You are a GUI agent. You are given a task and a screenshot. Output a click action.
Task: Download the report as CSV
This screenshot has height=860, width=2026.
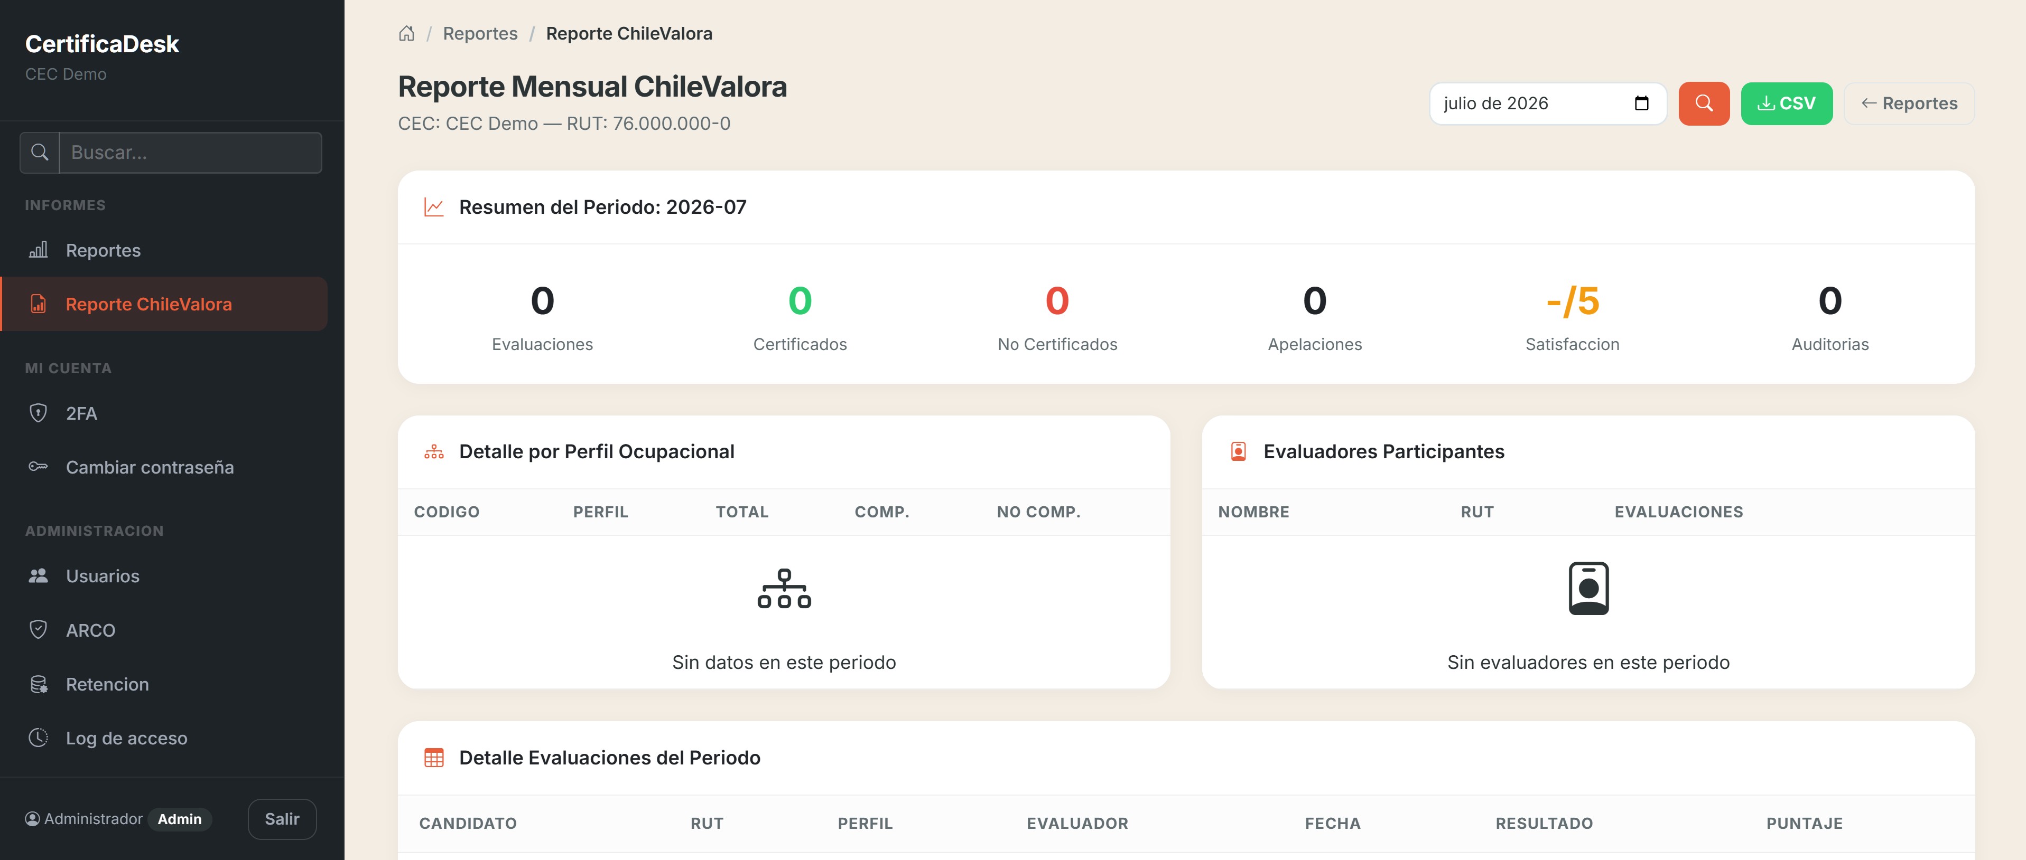coord(1786,103)
